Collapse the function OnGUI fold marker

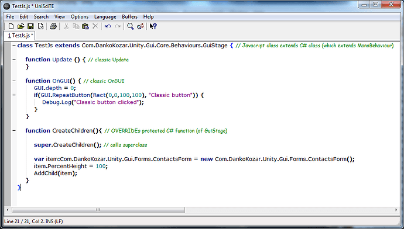tap(14, 81)
